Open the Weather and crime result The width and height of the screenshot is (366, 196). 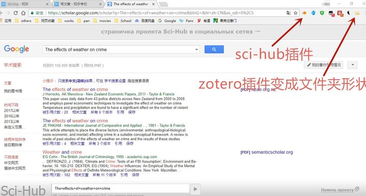point(62,152)
